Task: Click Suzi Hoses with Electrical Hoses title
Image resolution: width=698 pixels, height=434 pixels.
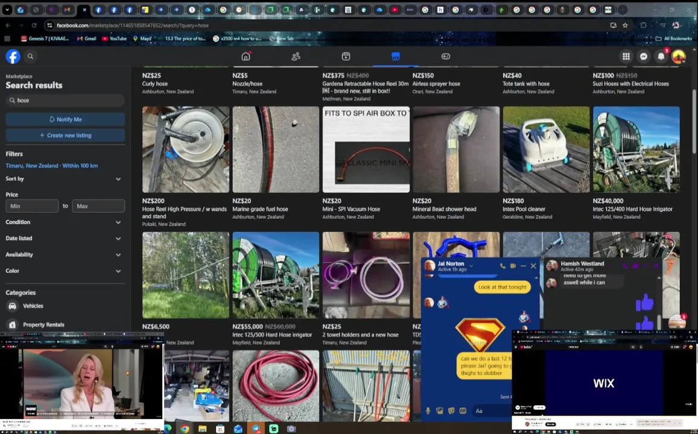Action: (x=630, y=84)
